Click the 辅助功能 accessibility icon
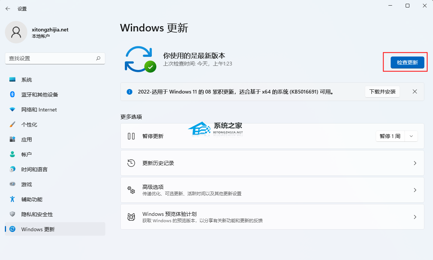This screenshot has width=433, height=260. pyautogui.click(x=11, y=199)
